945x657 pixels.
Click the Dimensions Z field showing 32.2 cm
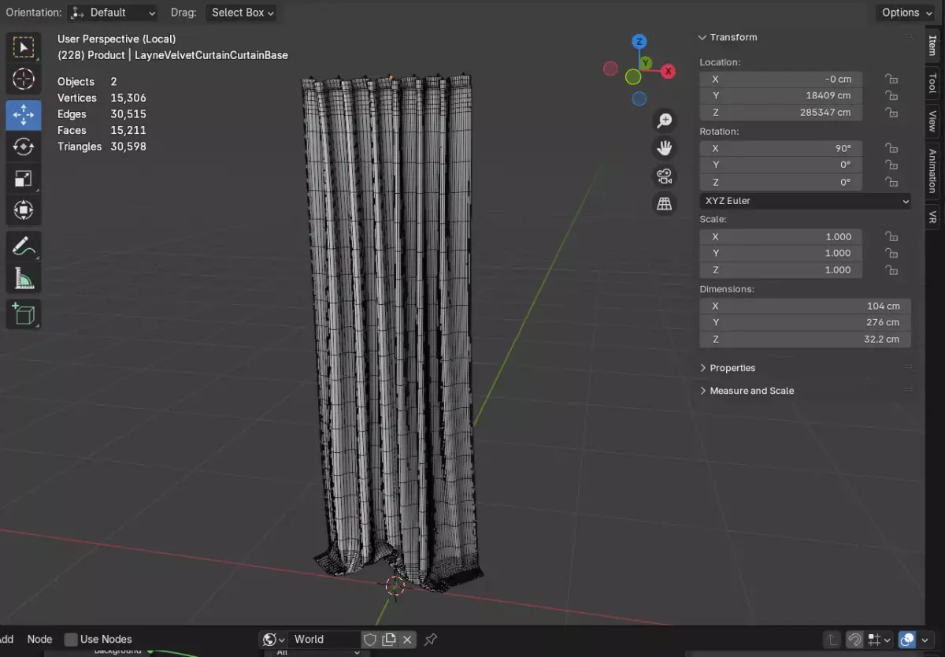(x=805, y=339)
